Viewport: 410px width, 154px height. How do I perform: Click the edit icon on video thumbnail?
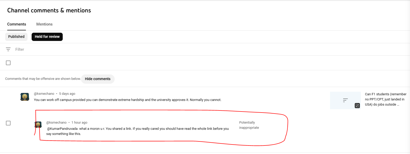pyautogui.click(x=357, y=105)
